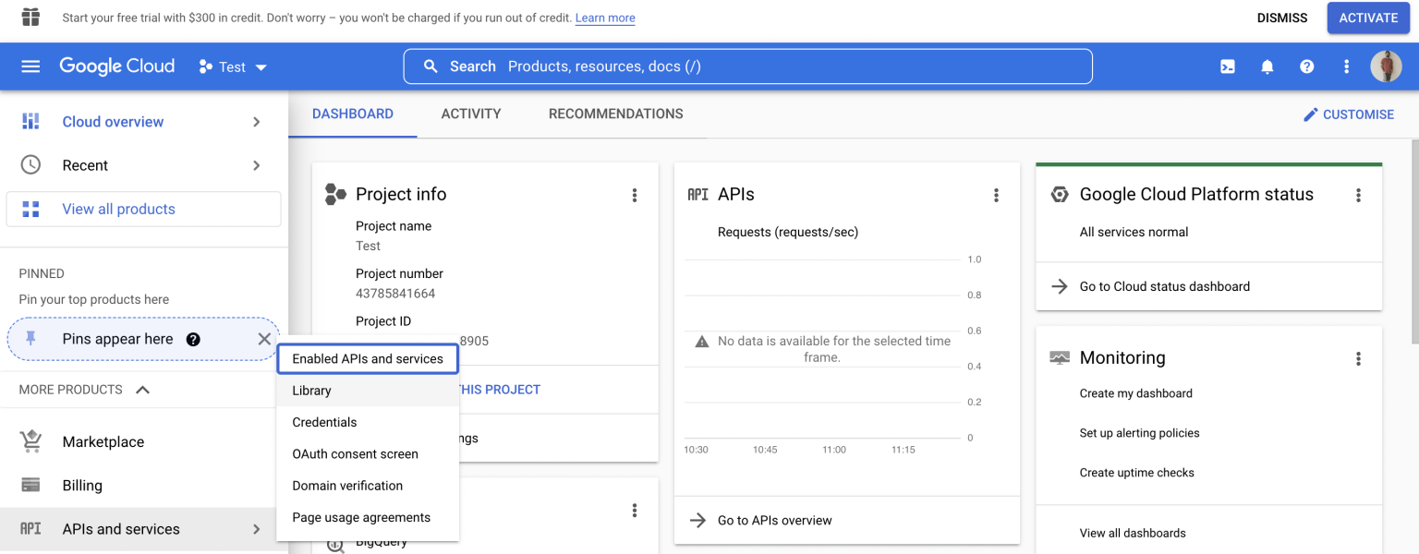Go to Cloud status dashboard
Screen dimensions: 1419x554
[x=1164, y=286]
